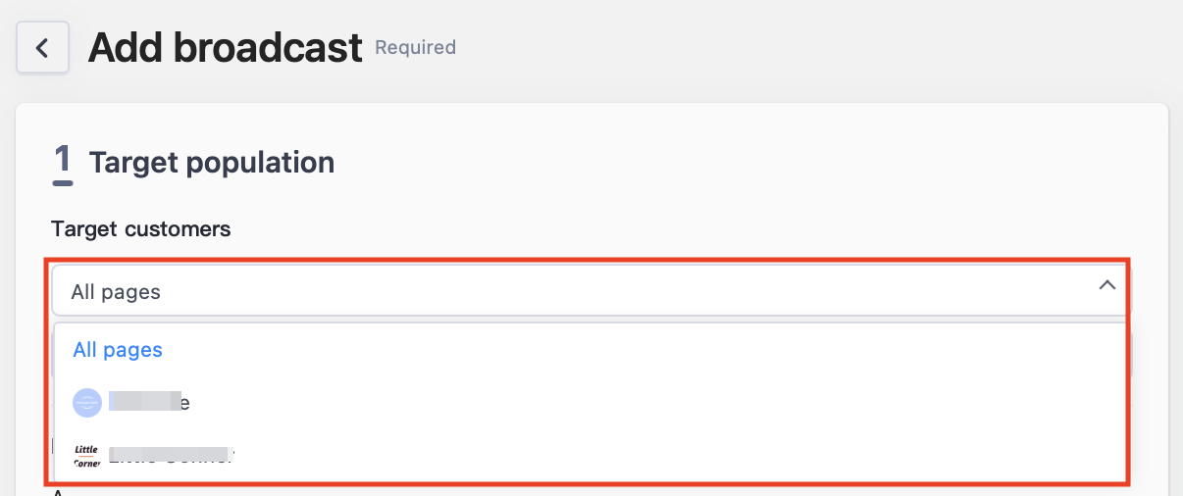Click the Target population heading
The height and width of the screenshot is (496, 1183).
tap(212, 163)
